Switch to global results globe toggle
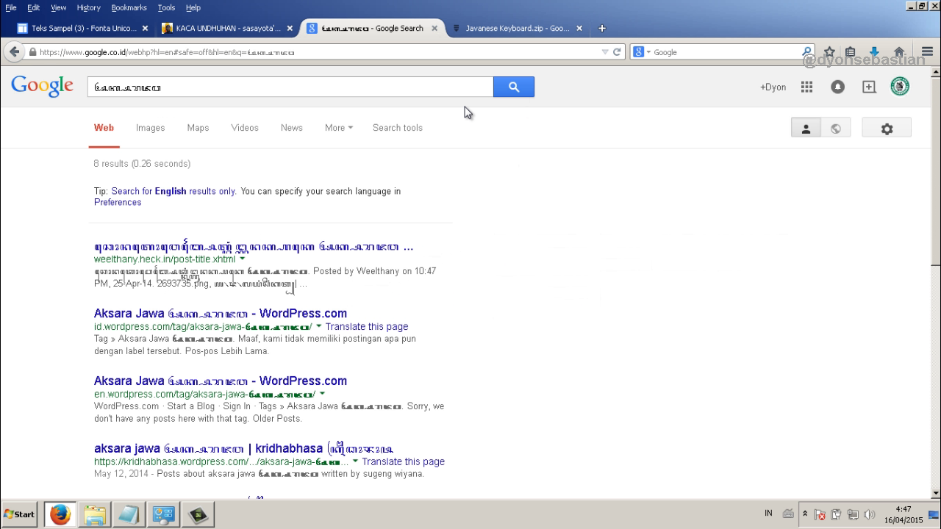 pyautogui.click(x=835, y=129)
